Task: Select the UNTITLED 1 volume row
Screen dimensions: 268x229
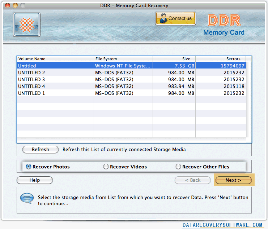Action: click(x=131, y=93)
